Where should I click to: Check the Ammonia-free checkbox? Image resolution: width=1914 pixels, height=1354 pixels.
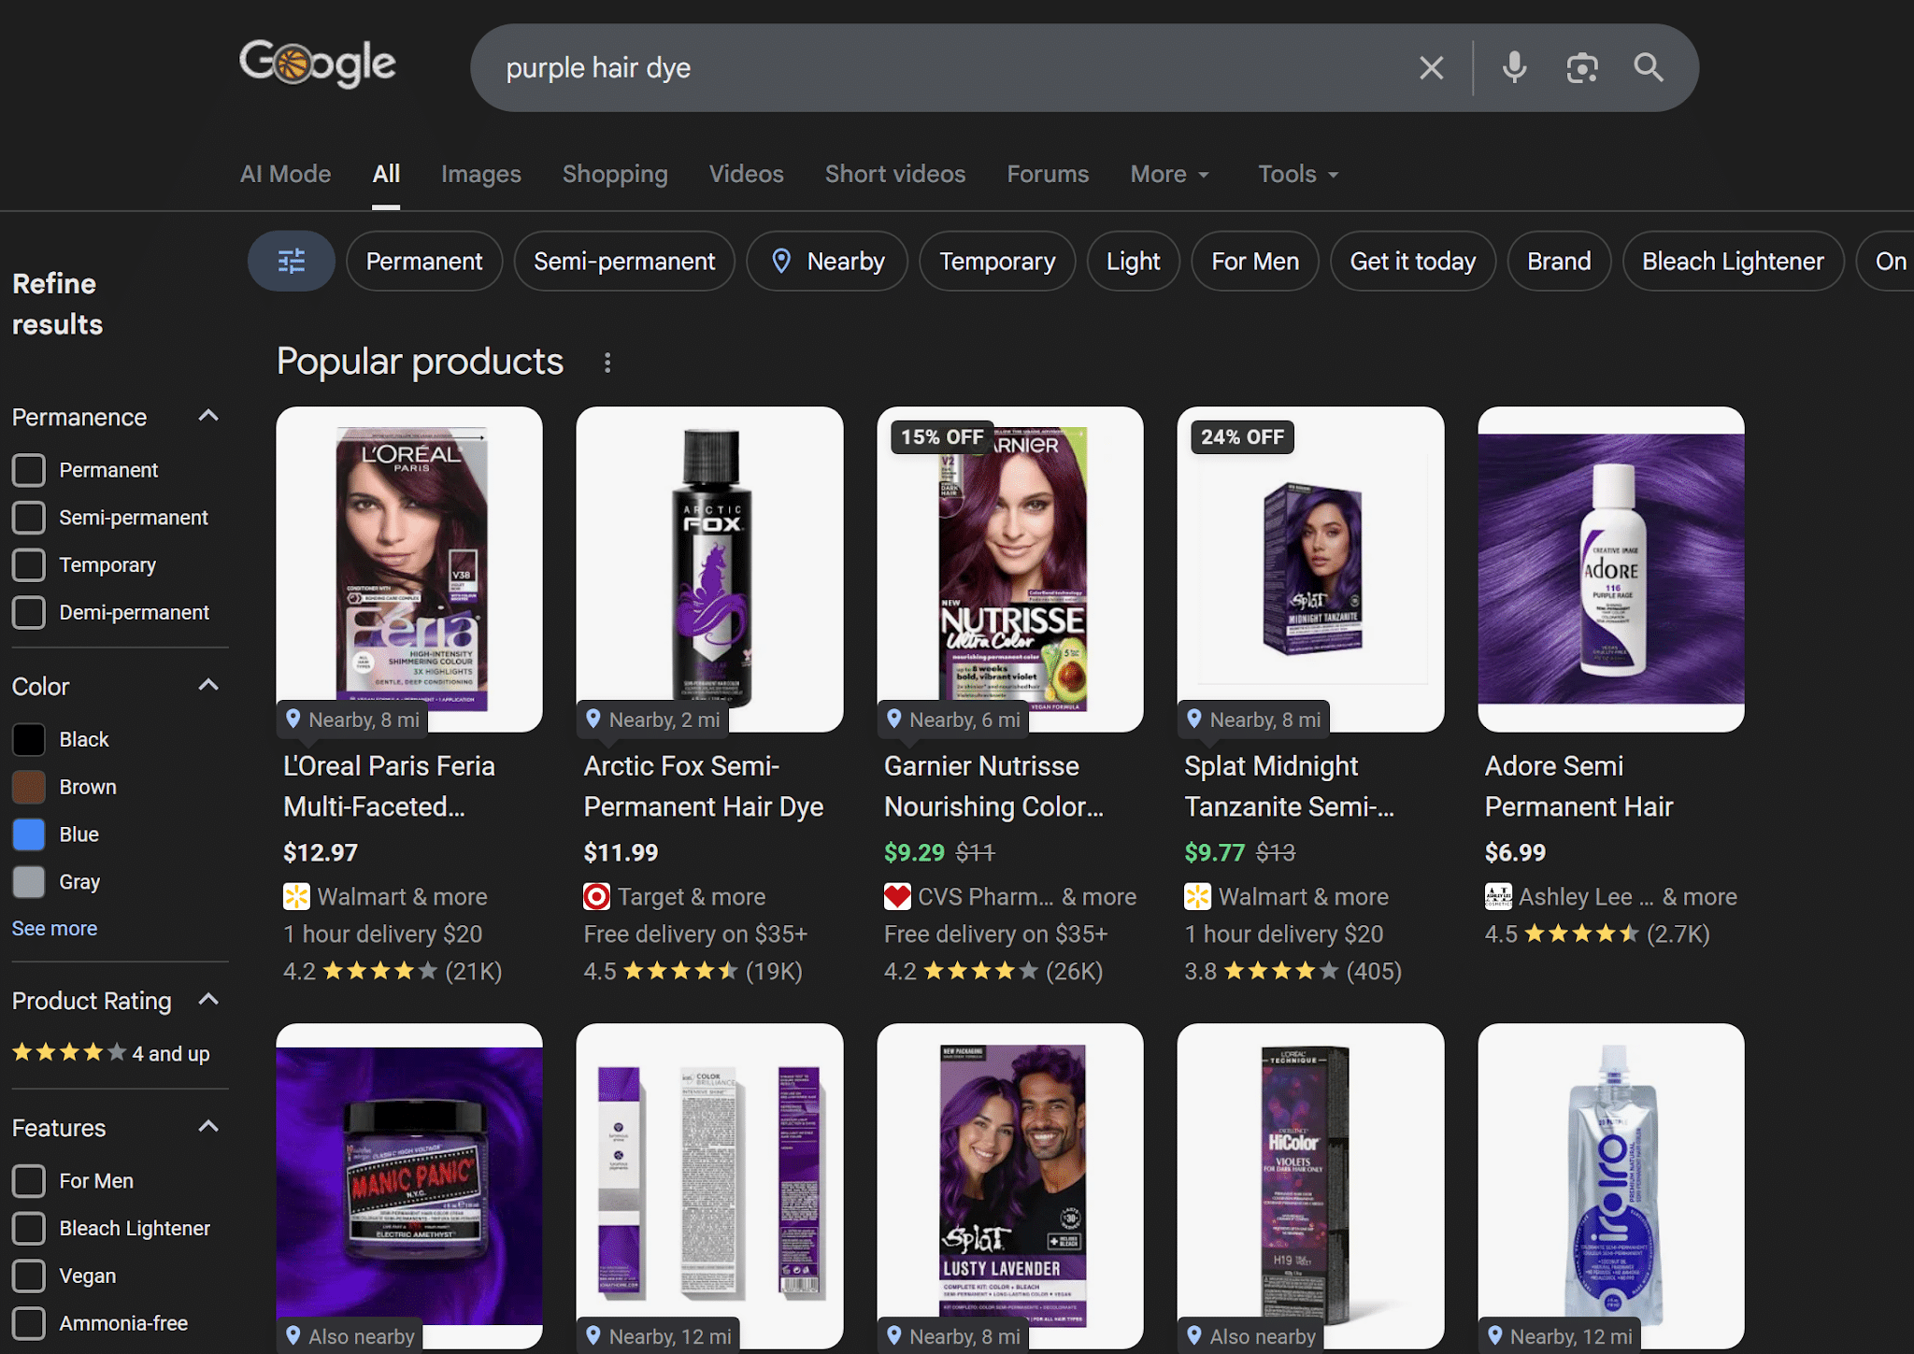click(29, 1324)
